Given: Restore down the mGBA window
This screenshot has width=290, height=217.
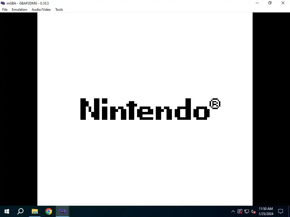Looking at the screenshot, I should (270, 3).
